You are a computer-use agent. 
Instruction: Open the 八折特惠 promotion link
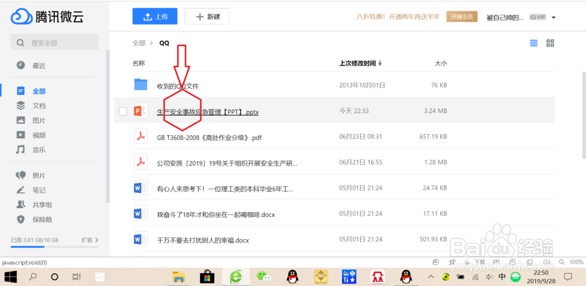[x=398, y=17]
